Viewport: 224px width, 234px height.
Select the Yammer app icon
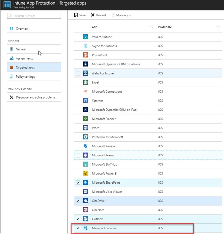click(x=85, y=101)
